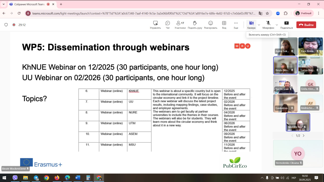
Task: Open a new browser tab
Action: 61,4
